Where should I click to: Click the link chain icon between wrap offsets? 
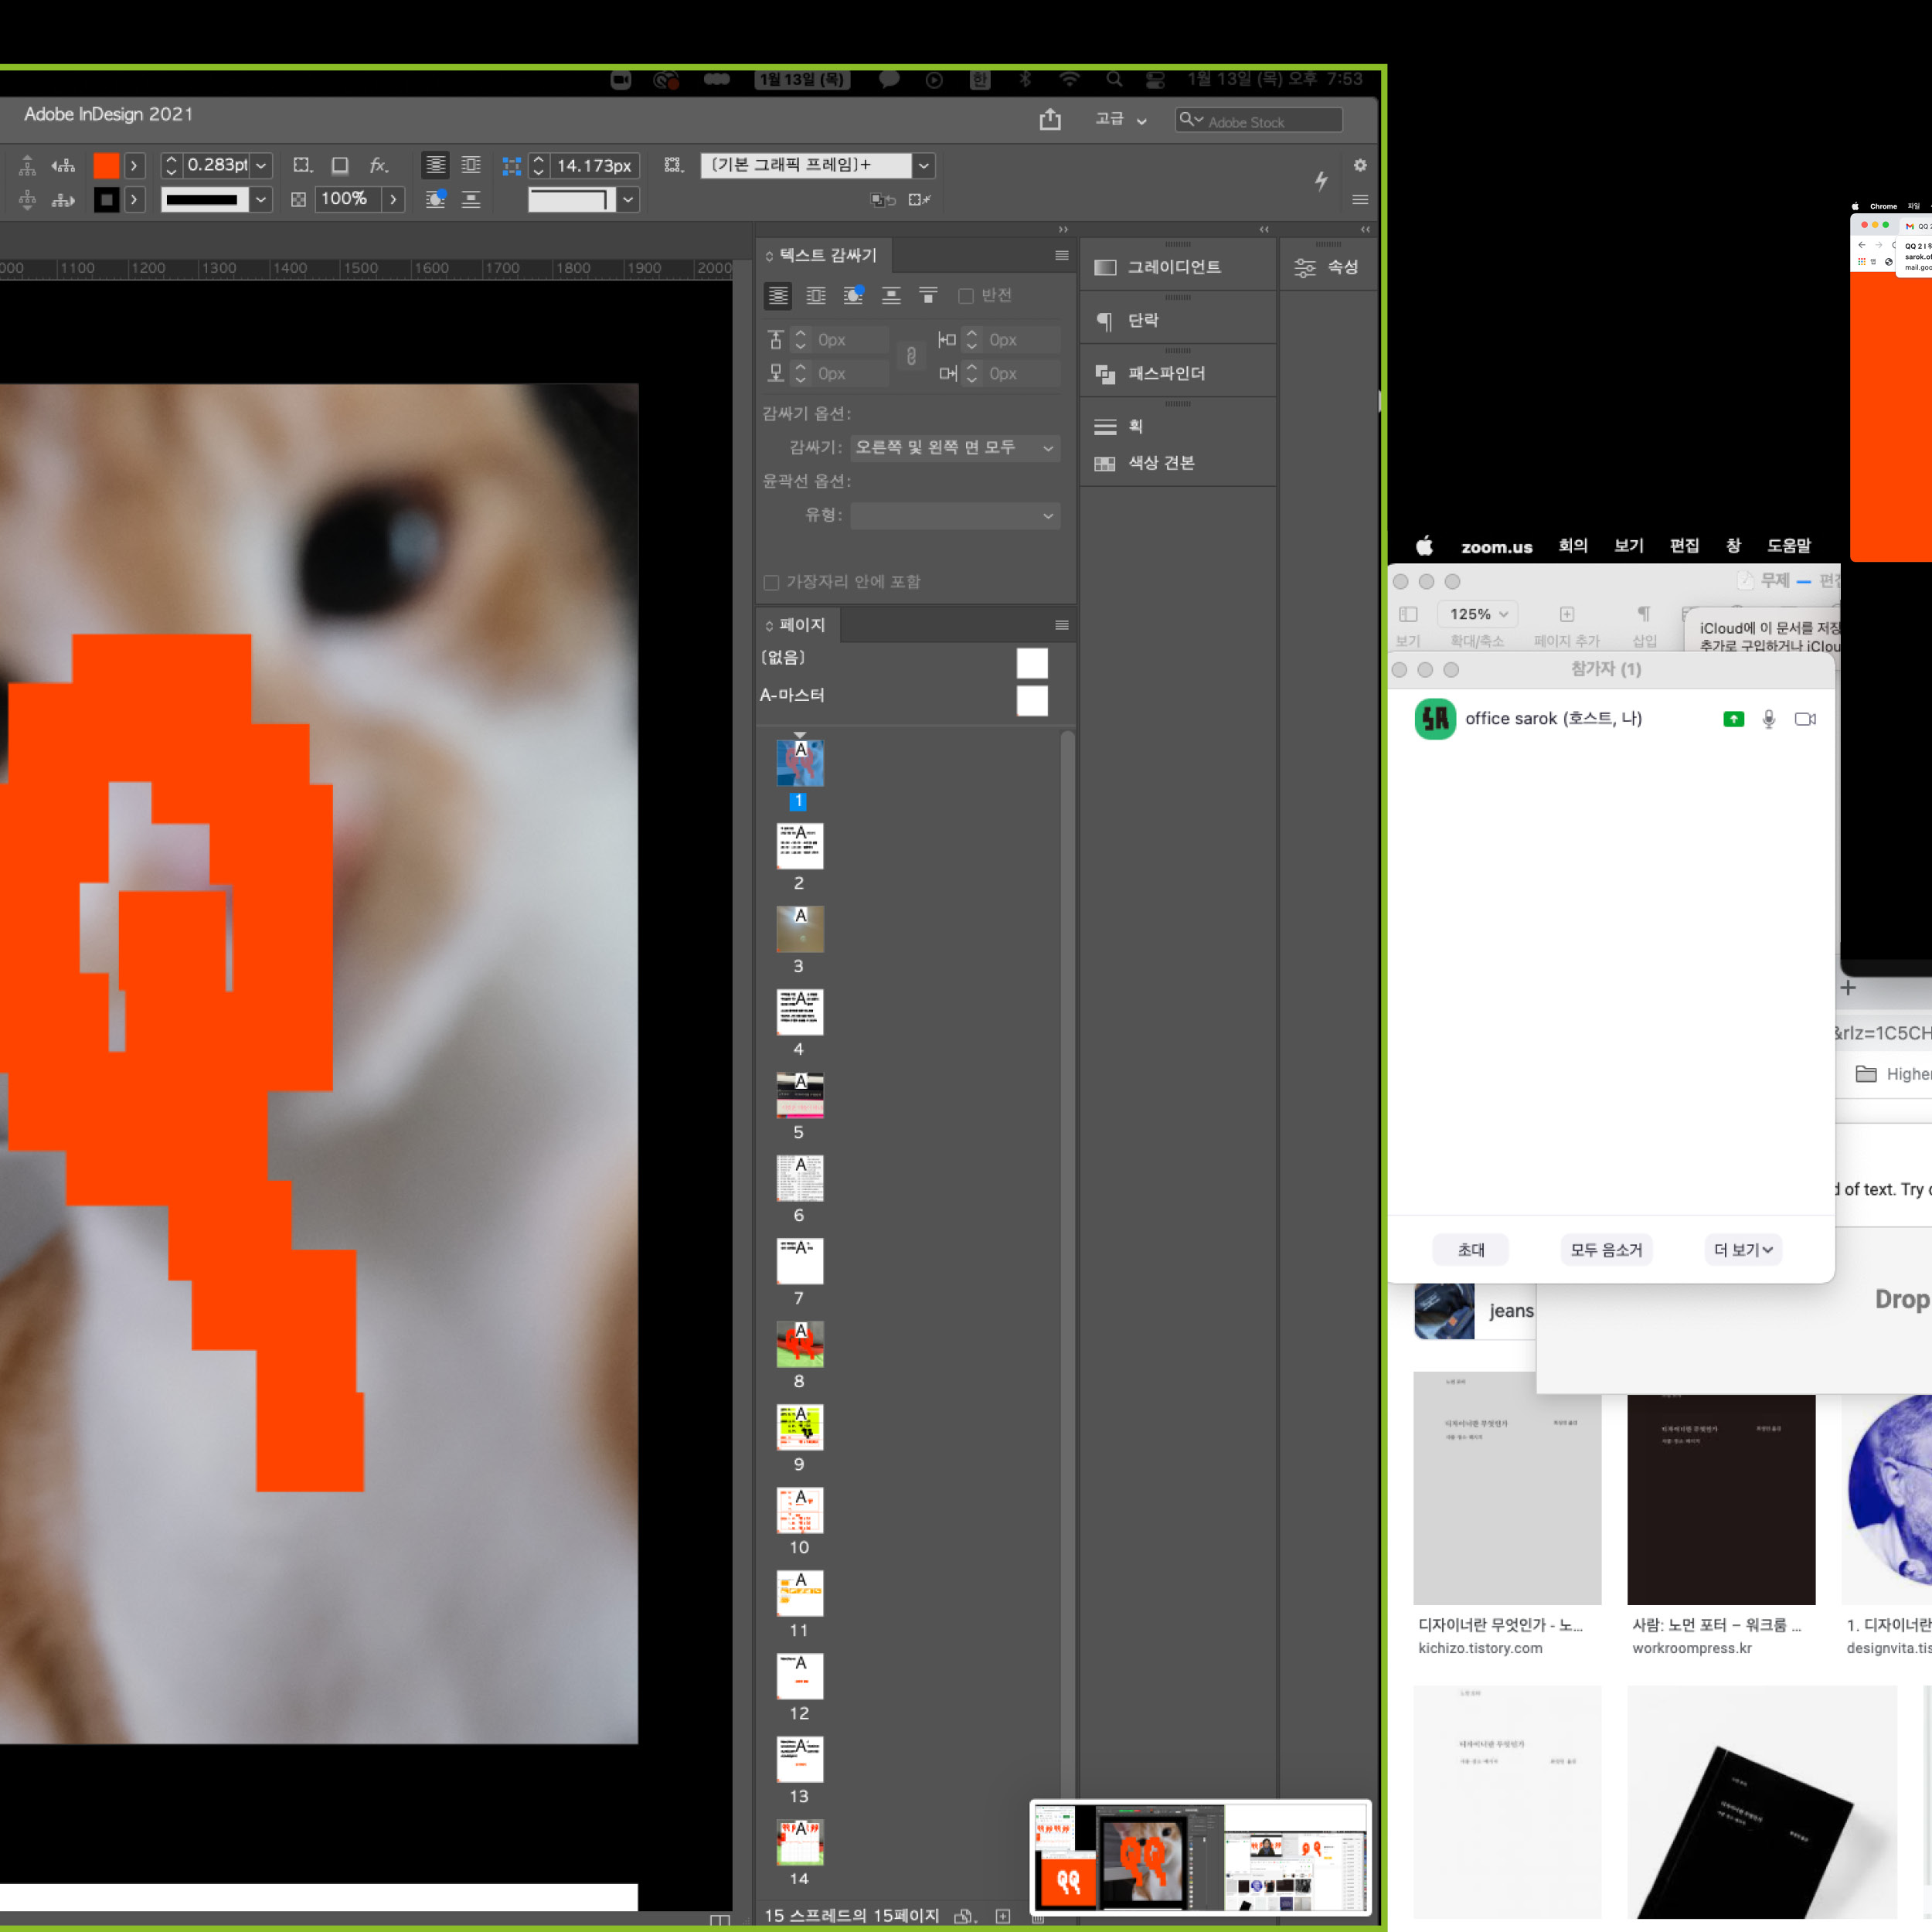[911, 356]
